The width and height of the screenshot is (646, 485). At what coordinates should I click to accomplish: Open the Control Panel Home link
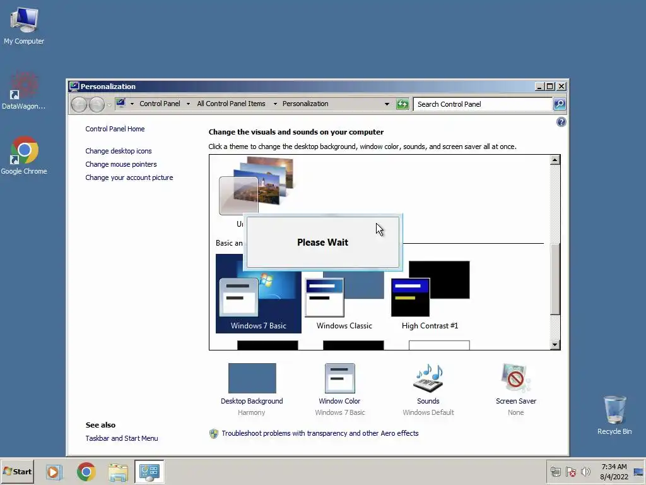coord(115,129)
